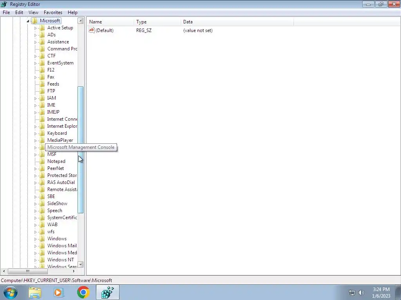Click the SideShow folder icon
Screen dimensions: 401x300
point(42,204)
